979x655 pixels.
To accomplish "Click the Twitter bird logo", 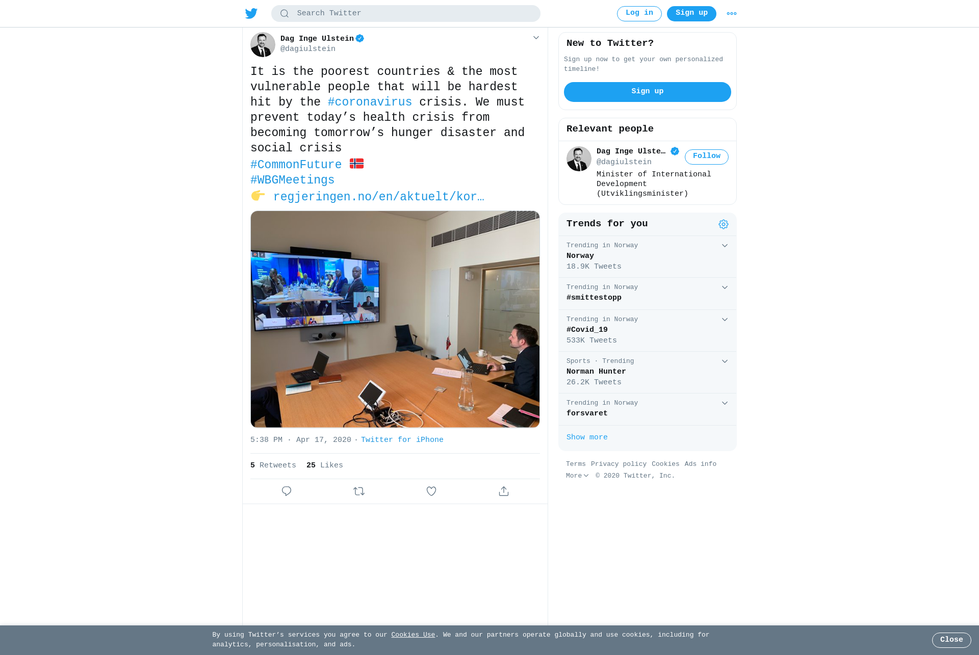I will [251, 13].
